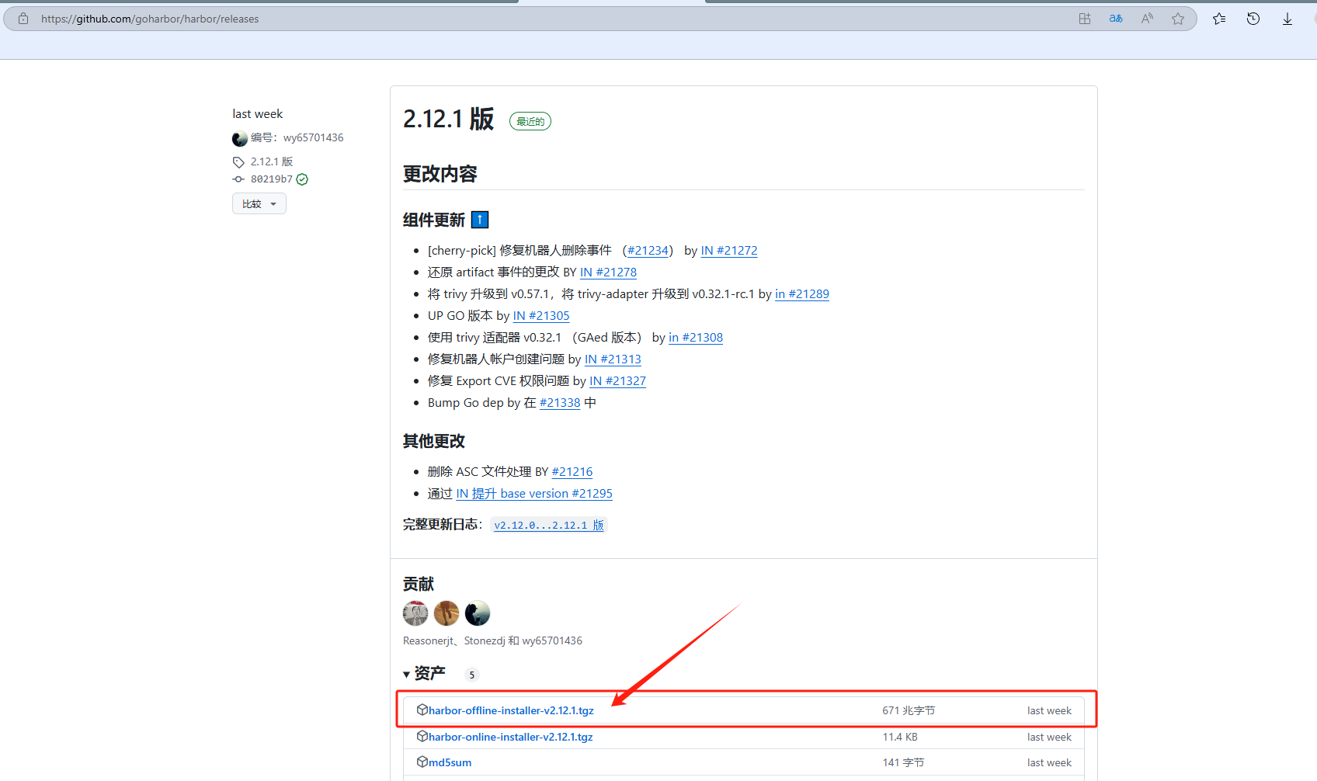
Task: Click the site lock icon in address bar
Action: (23, 19)
